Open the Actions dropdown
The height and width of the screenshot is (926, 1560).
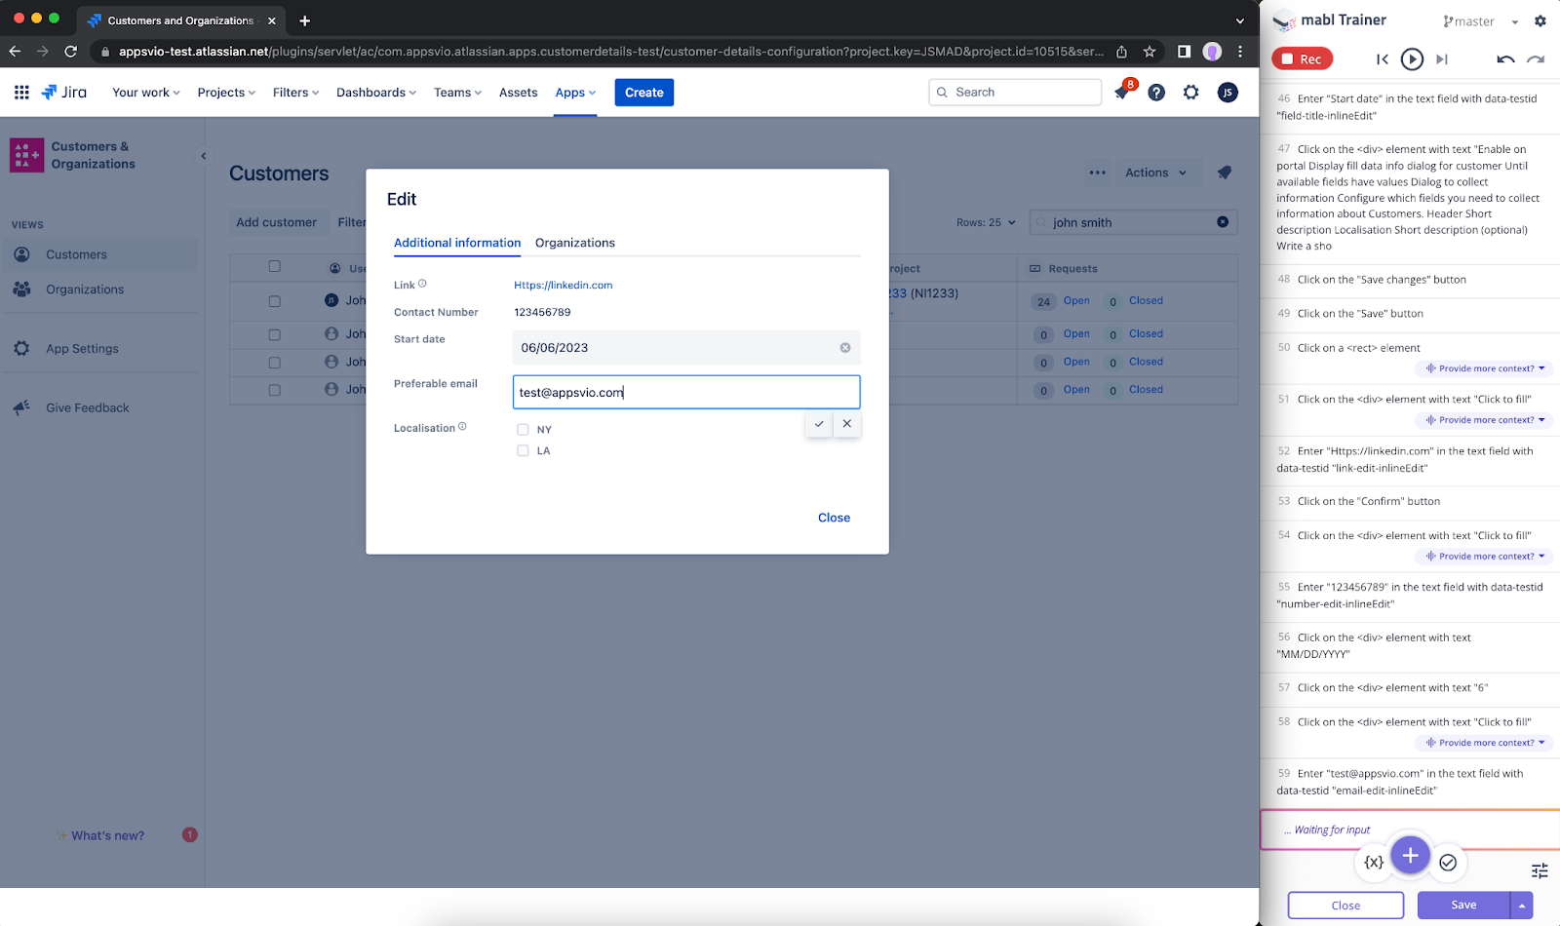pos(1156,173)
